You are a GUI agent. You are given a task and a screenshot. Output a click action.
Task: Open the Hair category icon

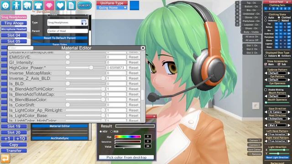[27, 5]
